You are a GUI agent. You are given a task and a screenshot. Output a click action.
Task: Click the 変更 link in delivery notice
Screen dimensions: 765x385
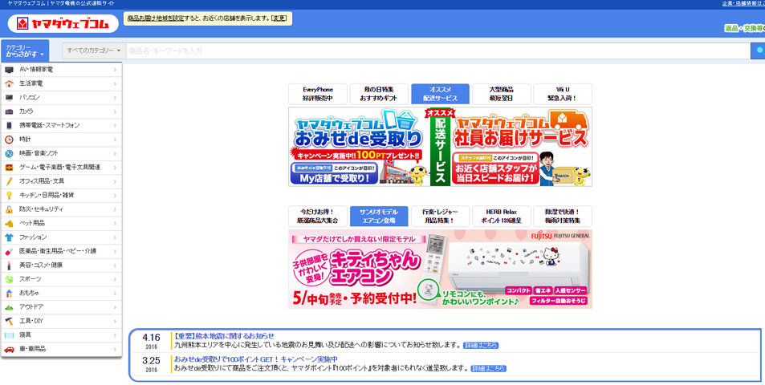279,18
